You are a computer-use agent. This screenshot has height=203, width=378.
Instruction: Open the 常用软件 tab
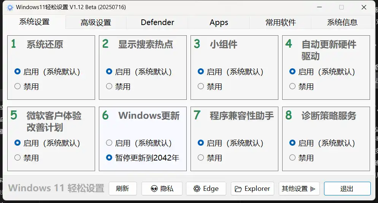(280, 22)
